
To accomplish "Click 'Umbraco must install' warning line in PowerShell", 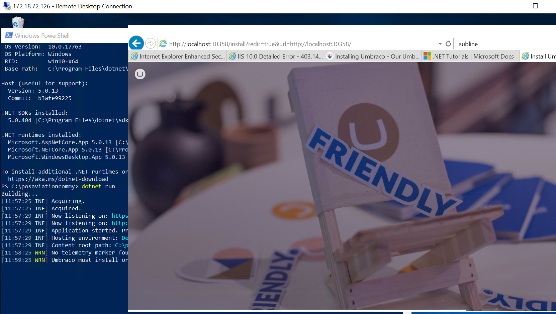I will pos(65,260).
